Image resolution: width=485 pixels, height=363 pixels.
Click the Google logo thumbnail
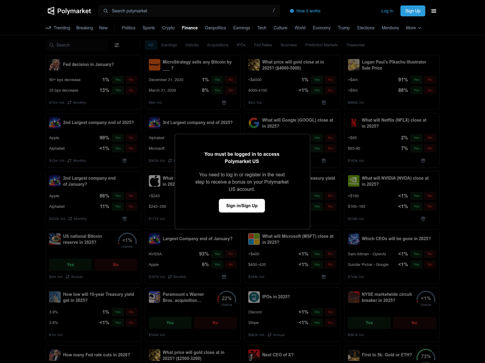click(254, 123)
